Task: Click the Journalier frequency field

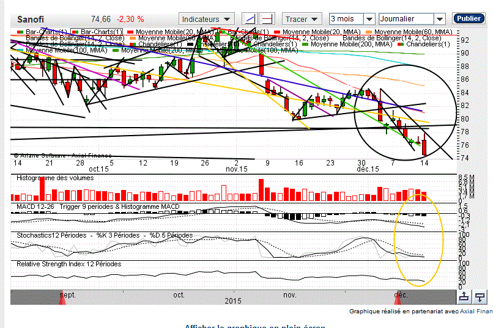Action: 406,19
